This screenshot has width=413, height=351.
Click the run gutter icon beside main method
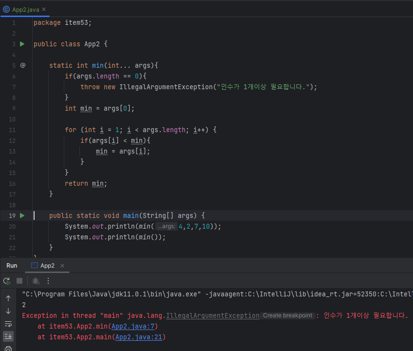(22, 215)
